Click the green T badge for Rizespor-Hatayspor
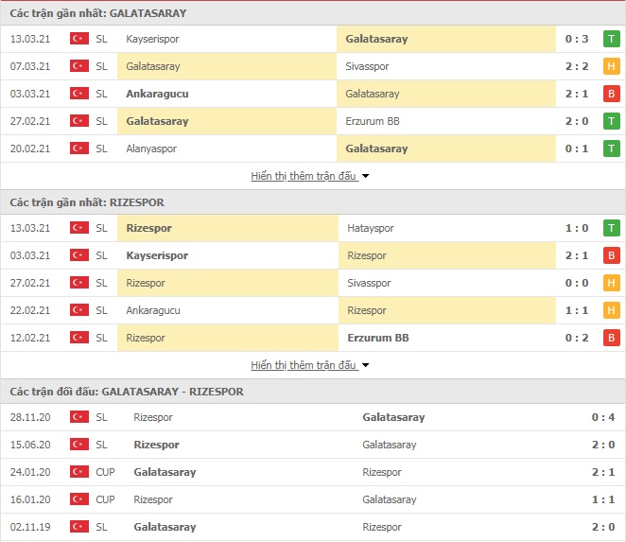 (x=611, y=228)
